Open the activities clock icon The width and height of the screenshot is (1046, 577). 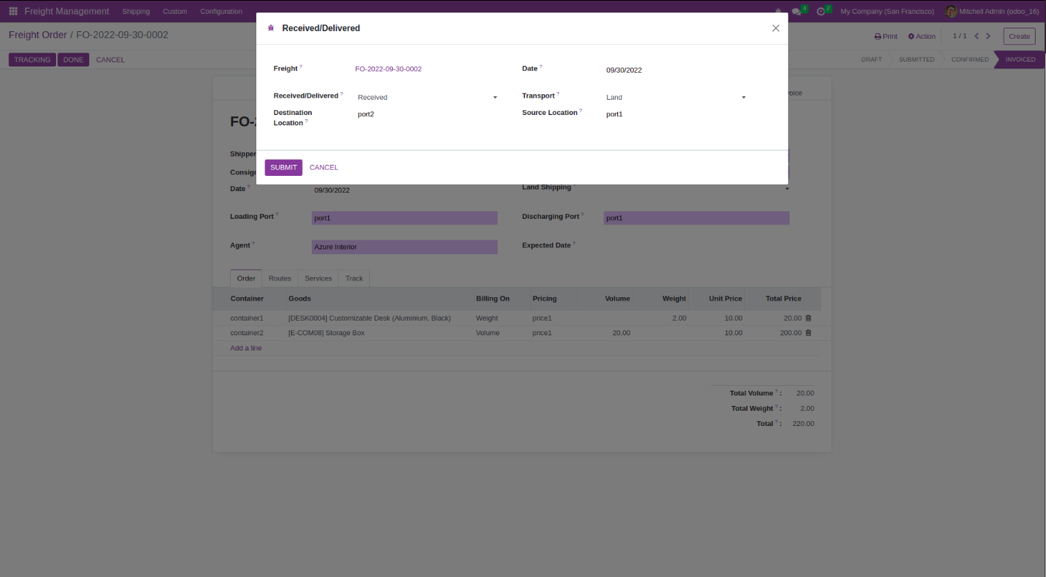coord(822,11)
